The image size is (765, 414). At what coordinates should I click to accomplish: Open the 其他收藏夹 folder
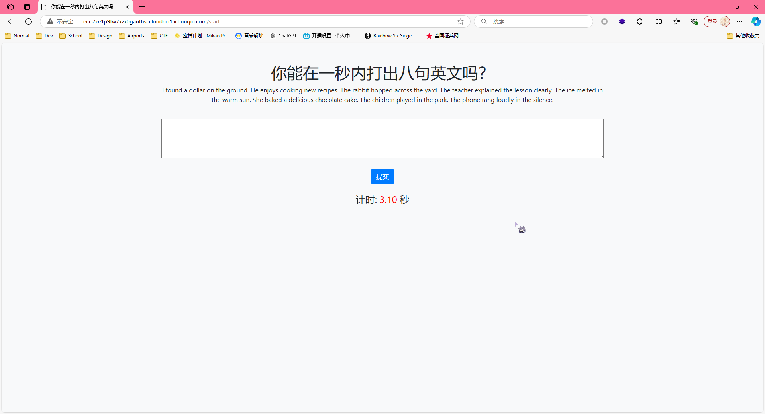tap(743, 36)
